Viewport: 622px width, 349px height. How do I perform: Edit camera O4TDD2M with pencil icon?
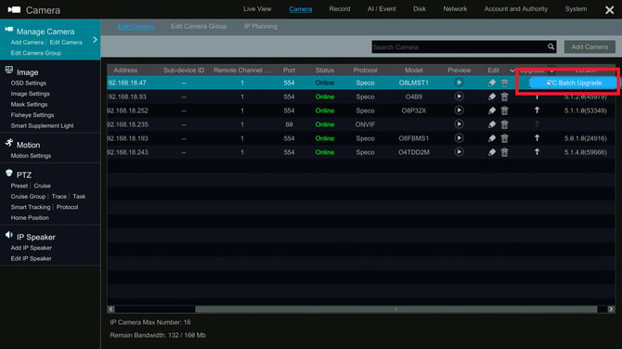click(492, 152)
